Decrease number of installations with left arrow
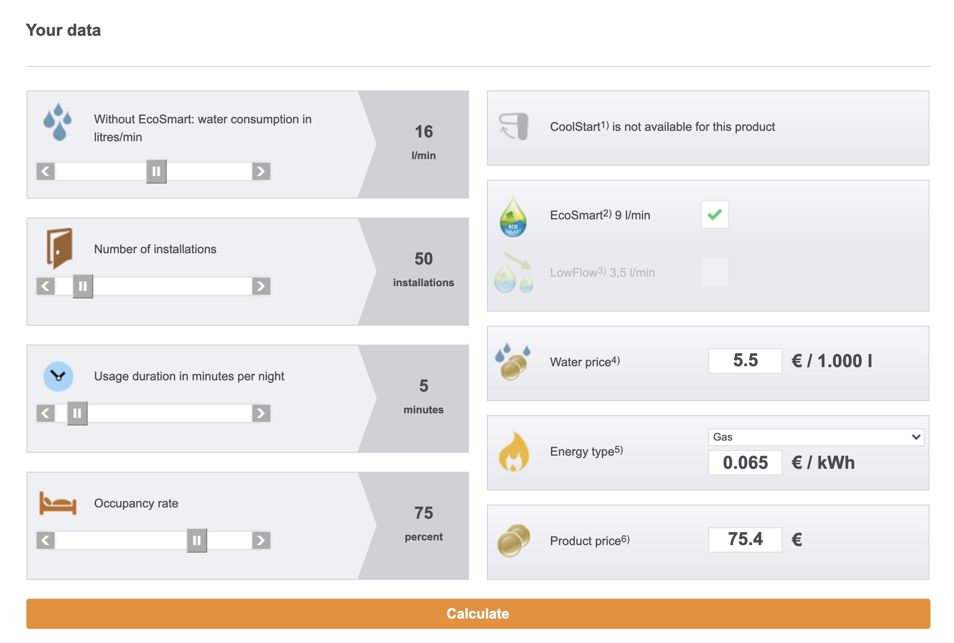Image resolution: width=954 pixels, height=643 pixels. coord(46,286)
